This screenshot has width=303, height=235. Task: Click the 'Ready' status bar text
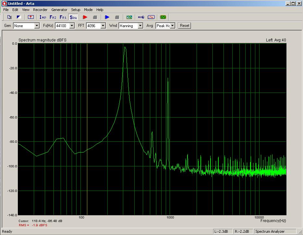click(x=7, y=231)
